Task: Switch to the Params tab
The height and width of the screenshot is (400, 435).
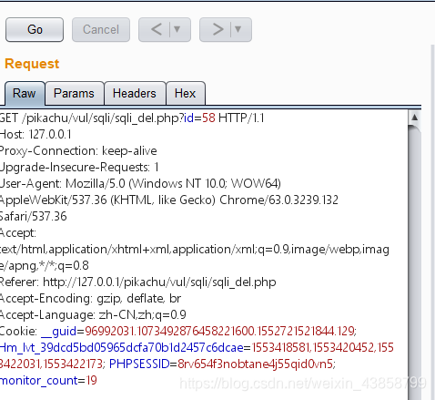Action: pos(74,93)
